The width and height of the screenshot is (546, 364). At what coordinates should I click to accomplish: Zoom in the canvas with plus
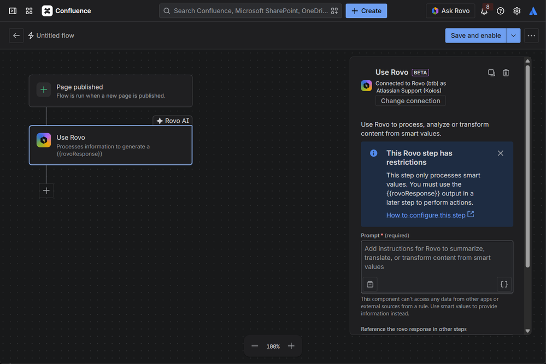pyautogui.click(x=291, y=346)
